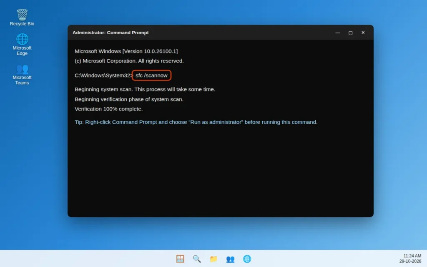Click 'Beginning system scan' output line
Viewport: 427px width, 267px height.
[145, 89]
